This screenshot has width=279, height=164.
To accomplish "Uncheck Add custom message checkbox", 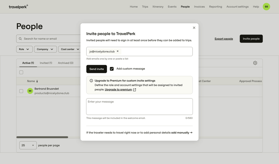I will (x=112, y=69).
